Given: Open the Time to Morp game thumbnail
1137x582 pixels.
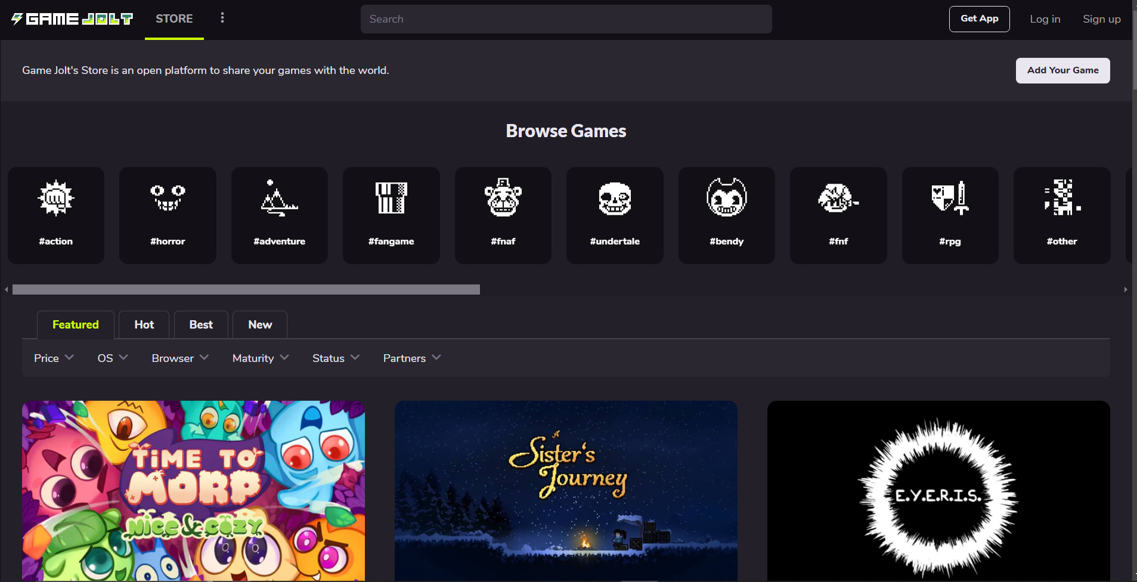Looking at the screenshot, I should [193, 491].
